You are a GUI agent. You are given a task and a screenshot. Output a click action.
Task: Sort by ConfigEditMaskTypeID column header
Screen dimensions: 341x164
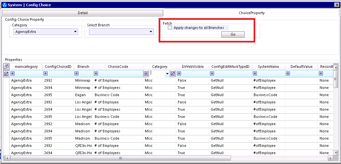[x=231, y=67]
